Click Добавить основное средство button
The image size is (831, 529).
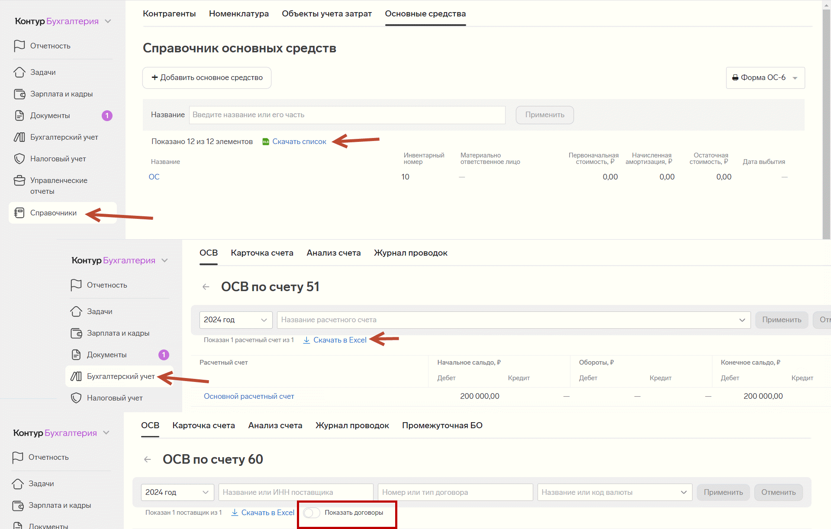tap(207, 78)
